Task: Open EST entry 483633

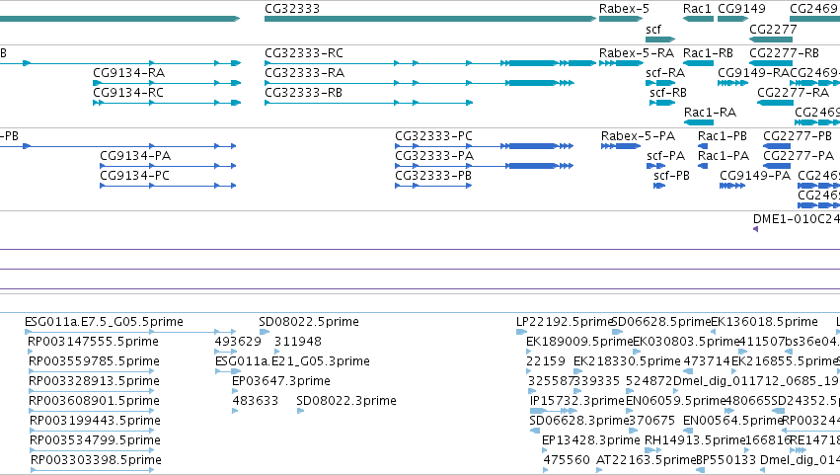Action: pos(256,401)
